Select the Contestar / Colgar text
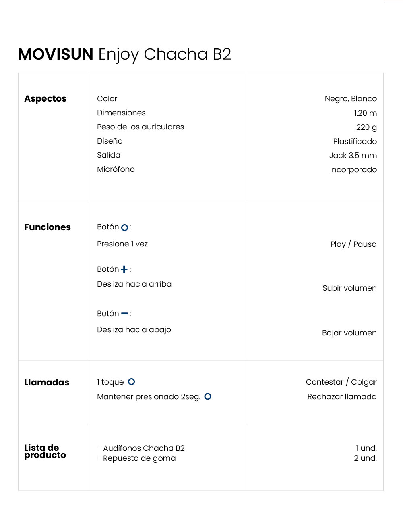403x525 pixels. [341, 382]
